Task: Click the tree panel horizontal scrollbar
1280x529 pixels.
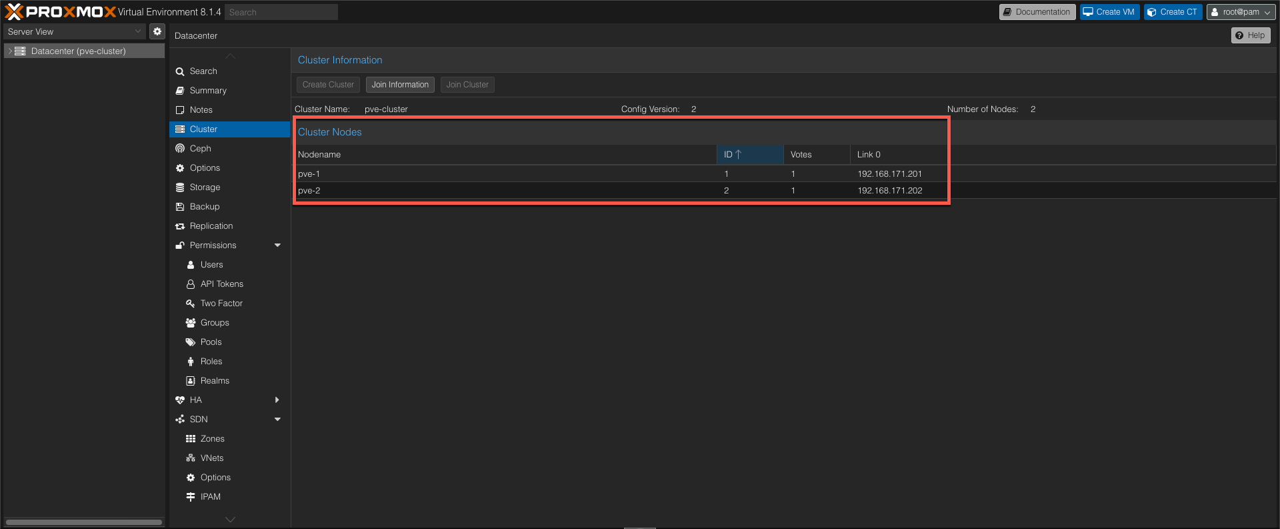Action: [84, 522]
